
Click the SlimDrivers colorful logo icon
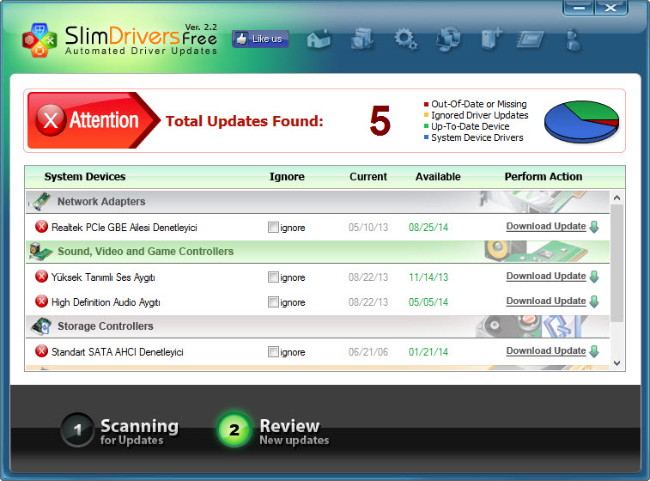[x=39, y=40]
